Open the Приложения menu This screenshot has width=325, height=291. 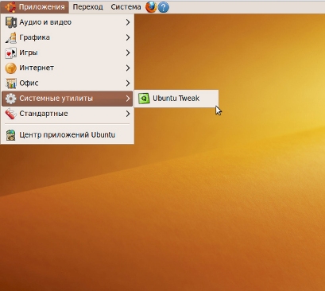(x=35, y=7)
